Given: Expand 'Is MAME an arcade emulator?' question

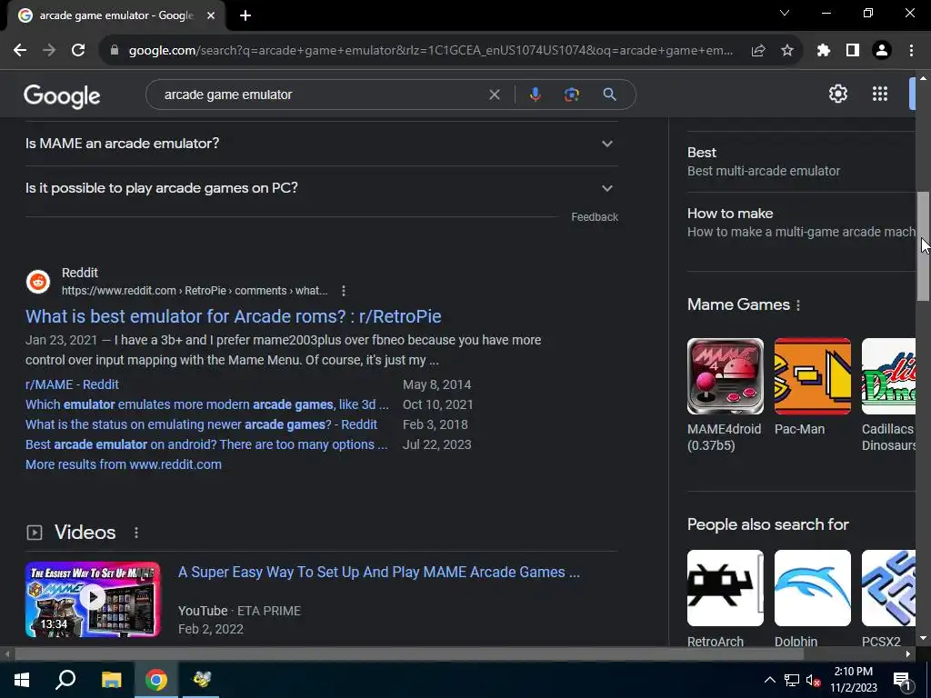Looking at the screenshot, I should pyautogui.click(x=321, y=144).
